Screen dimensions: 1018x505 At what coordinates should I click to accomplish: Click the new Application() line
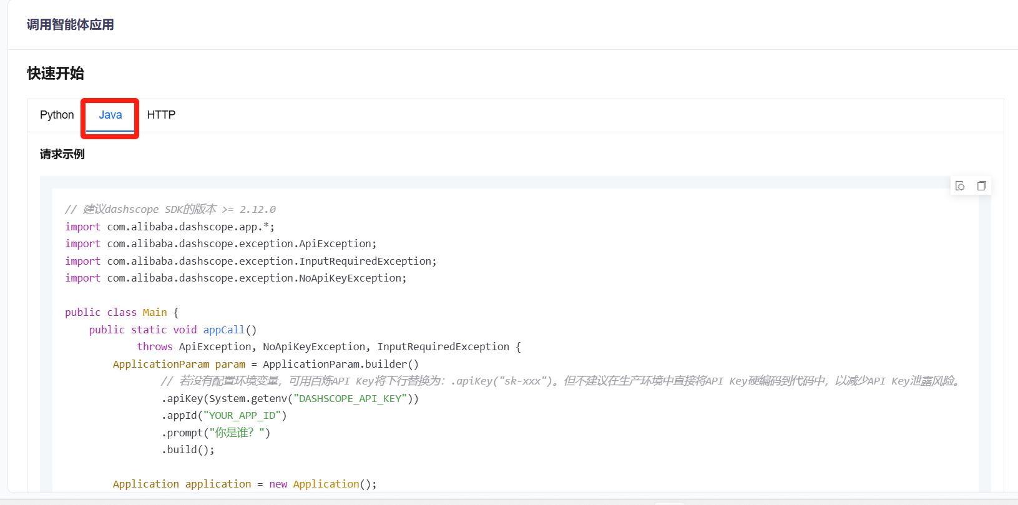(x=245, y=484)
